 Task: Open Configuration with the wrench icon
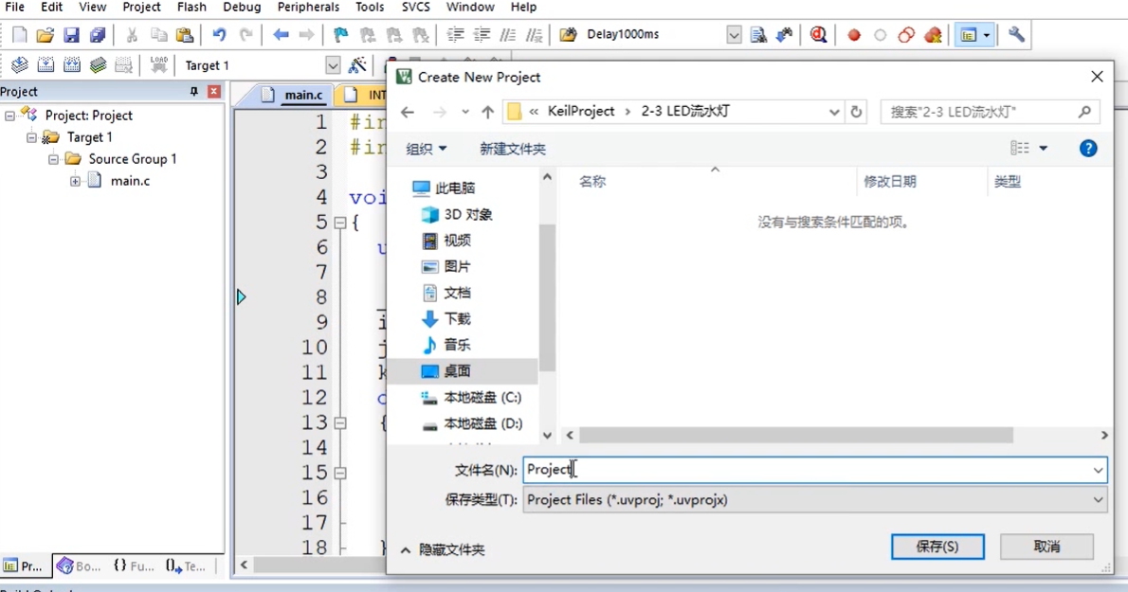click(1016, 34)
